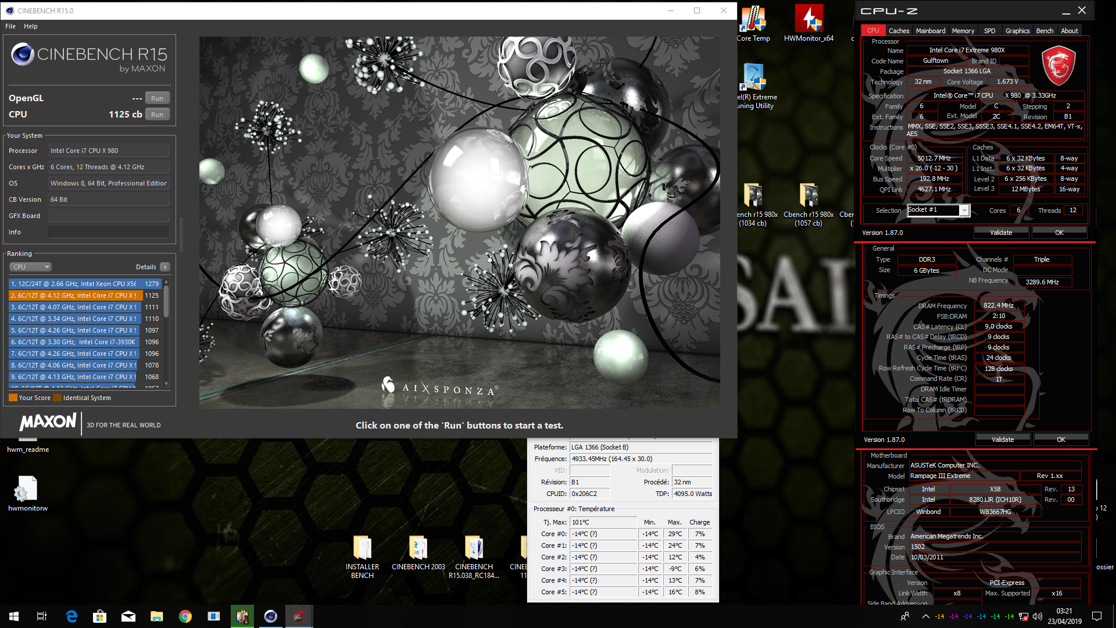The height and width of the screenshot is (628, 1116).
Task: Open the Windows Start menu
Action: (14, 616)
